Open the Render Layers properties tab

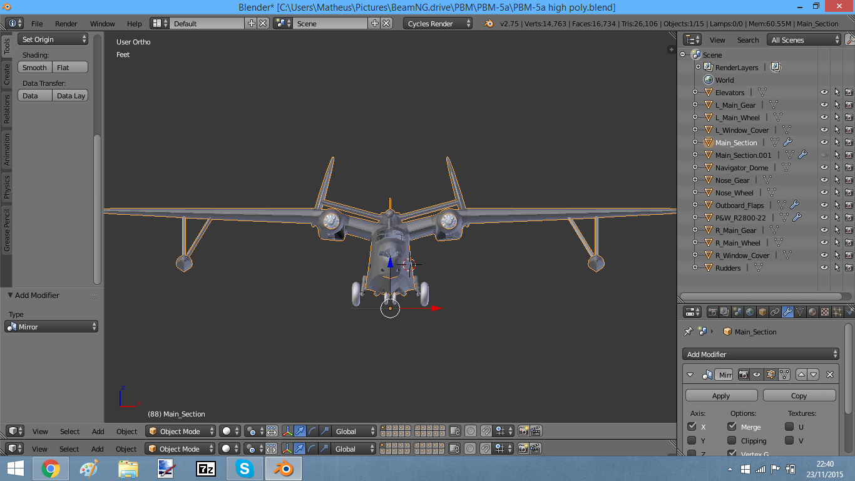725,311
